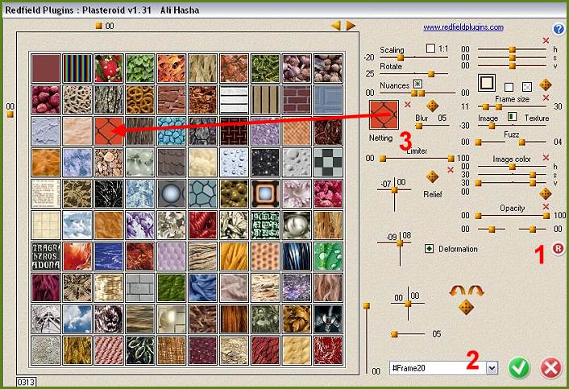Toggle the Scaling 1:1 checkbox
The image size is (569, 389).
[x=430, y=48]
